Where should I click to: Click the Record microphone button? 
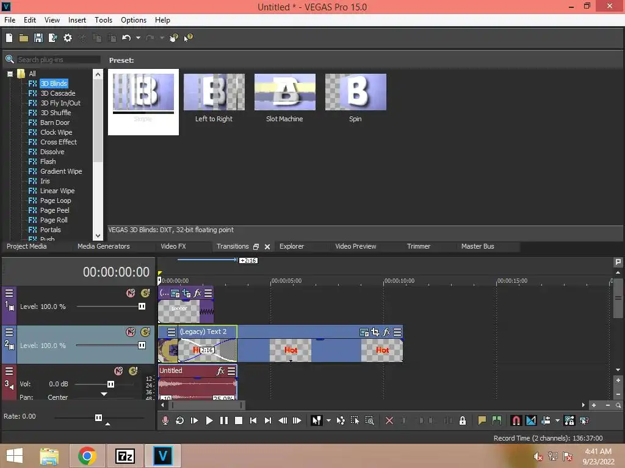(x=165, y=420)
